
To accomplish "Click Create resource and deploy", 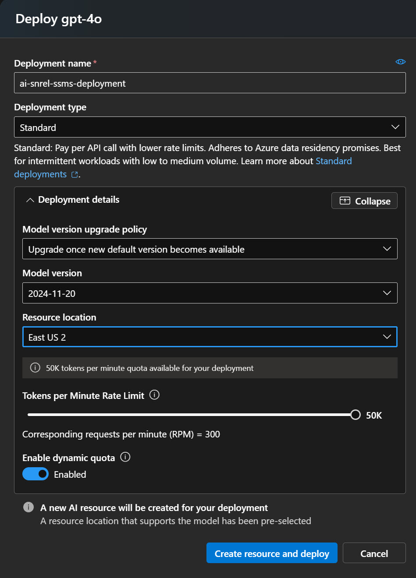I will pyautogui.click(x=271, y=553).
